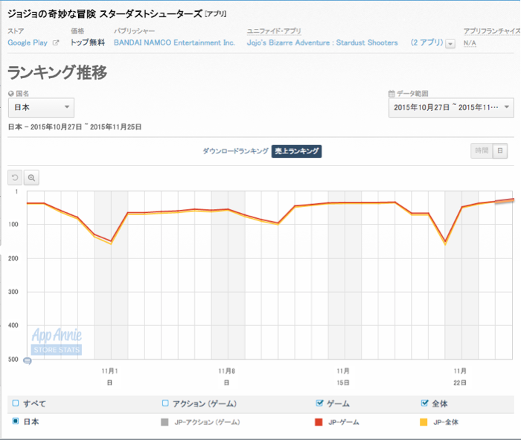Check the アクション (ゲーム) checkbox
Image resolution: width=521 pixels, height=440 pixels.
click(x=165, y=403)
